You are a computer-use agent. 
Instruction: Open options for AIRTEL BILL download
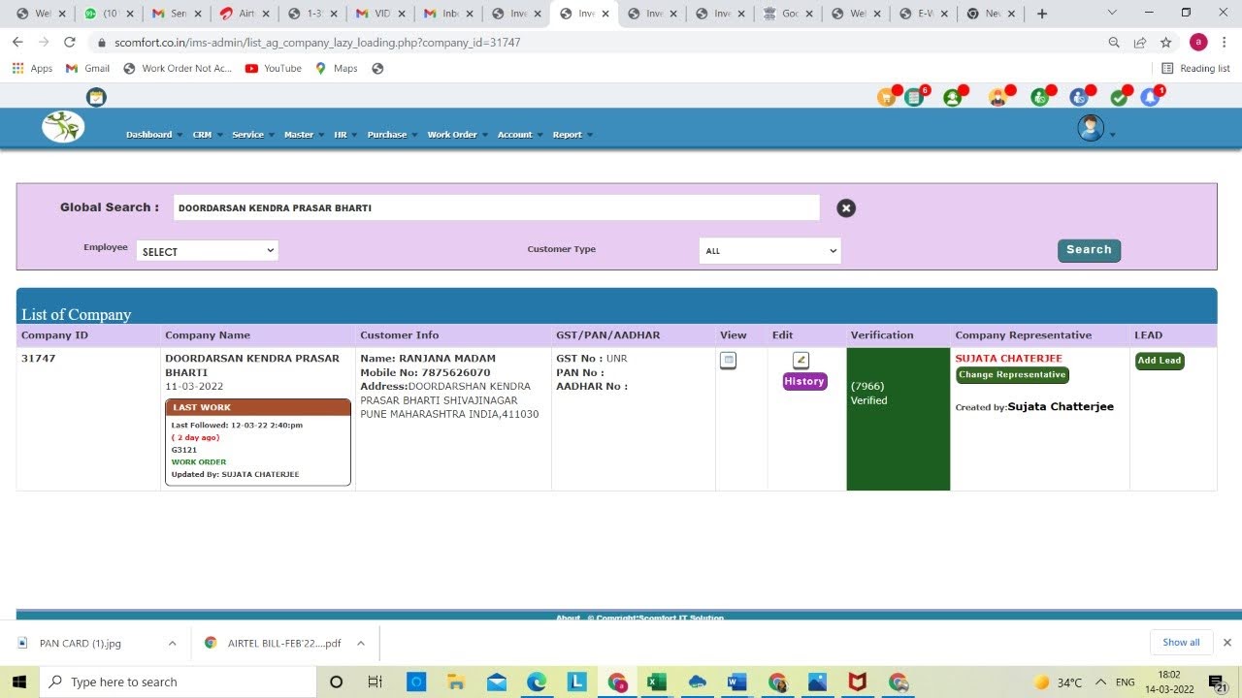click(360, 643)
